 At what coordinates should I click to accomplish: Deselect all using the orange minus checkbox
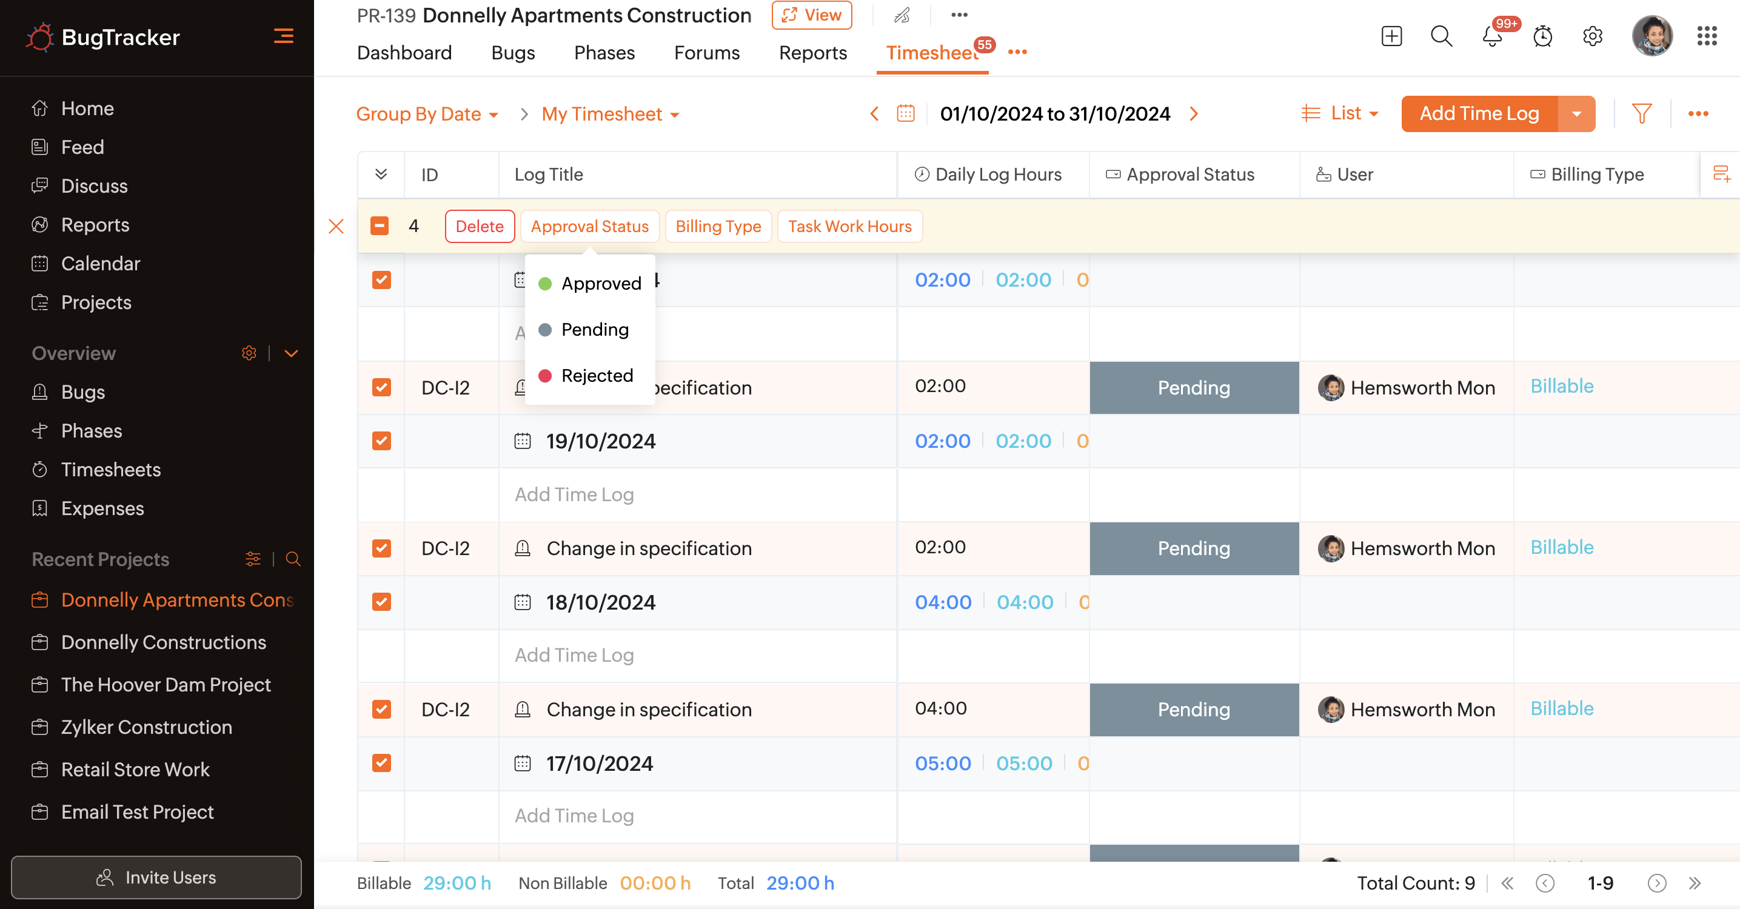click(380, 225)
